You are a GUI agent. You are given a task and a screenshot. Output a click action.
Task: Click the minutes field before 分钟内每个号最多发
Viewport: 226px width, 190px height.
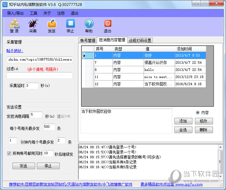(x=13, y=141)
